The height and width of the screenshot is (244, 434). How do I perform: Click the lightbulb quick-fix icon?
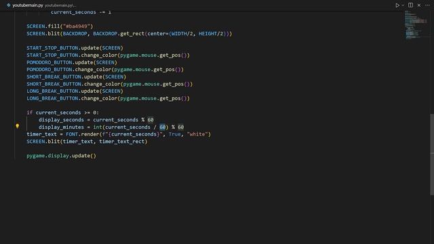[x=18, y=126]
